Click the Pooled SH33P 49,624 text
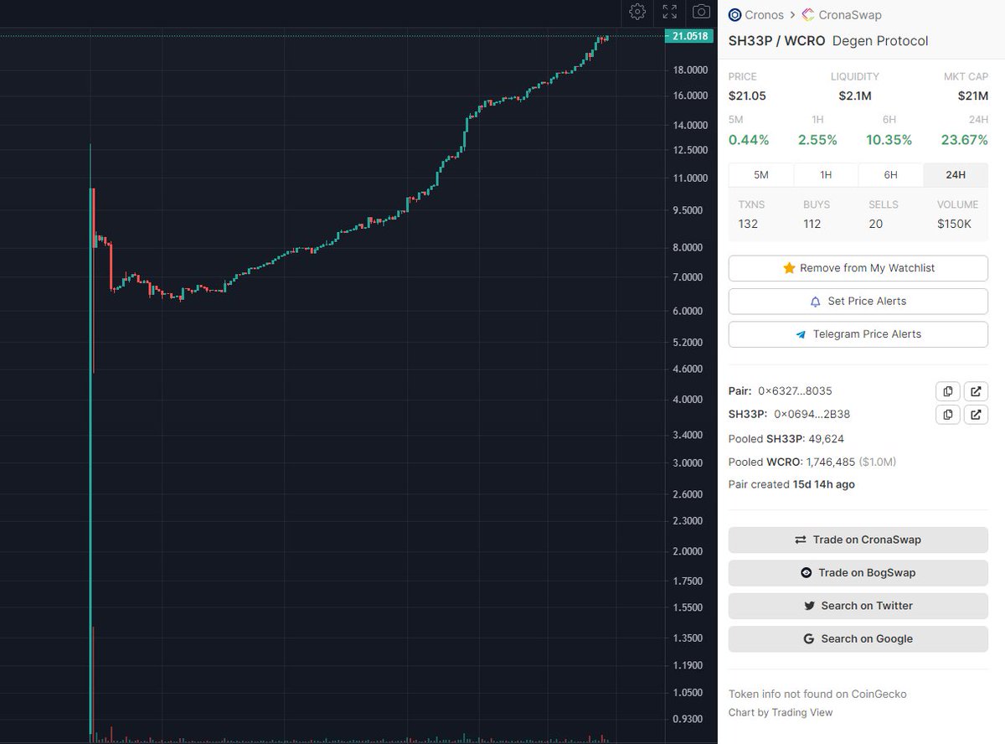This screenshot has width=1005, height=744. [x=786, y=439]
